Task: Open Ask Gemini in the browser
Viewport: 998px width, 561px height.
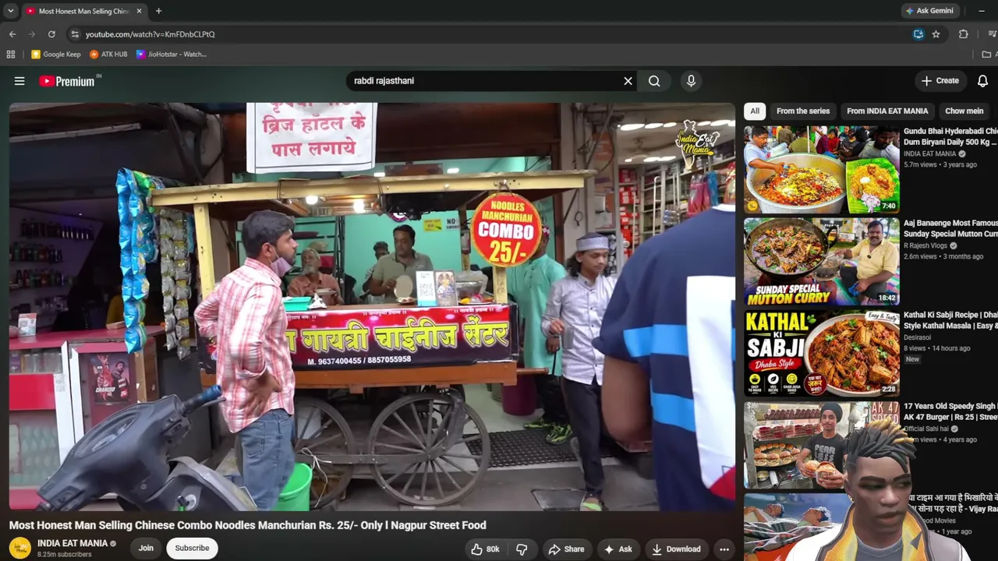Action: pyautogui.click(x=929, y=11)
